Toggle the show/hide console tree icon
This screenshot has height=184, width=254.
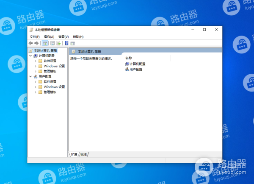point(45,43)
